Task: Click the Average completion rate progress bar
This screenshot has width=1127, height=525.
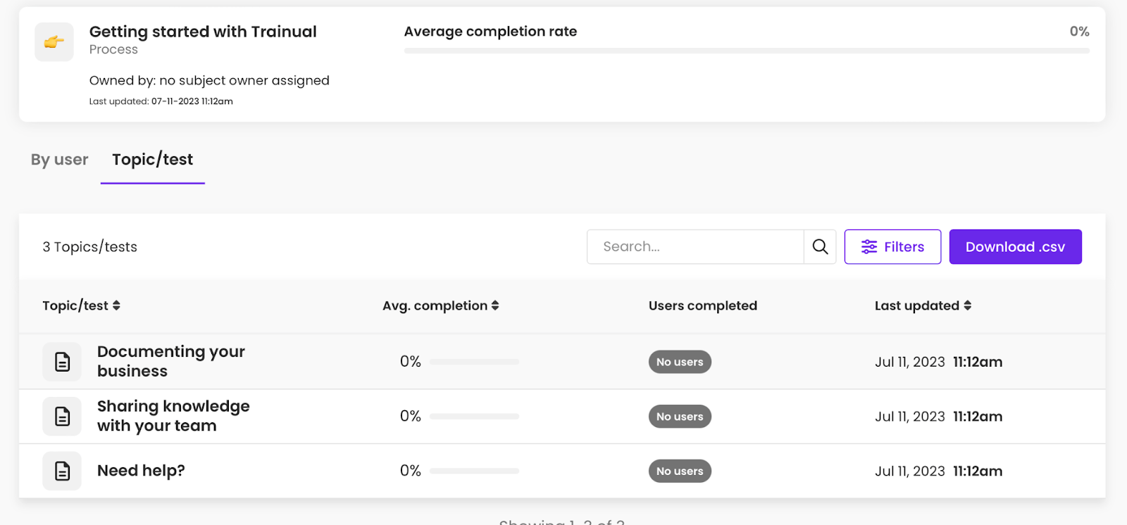Action: coord(747,51)
